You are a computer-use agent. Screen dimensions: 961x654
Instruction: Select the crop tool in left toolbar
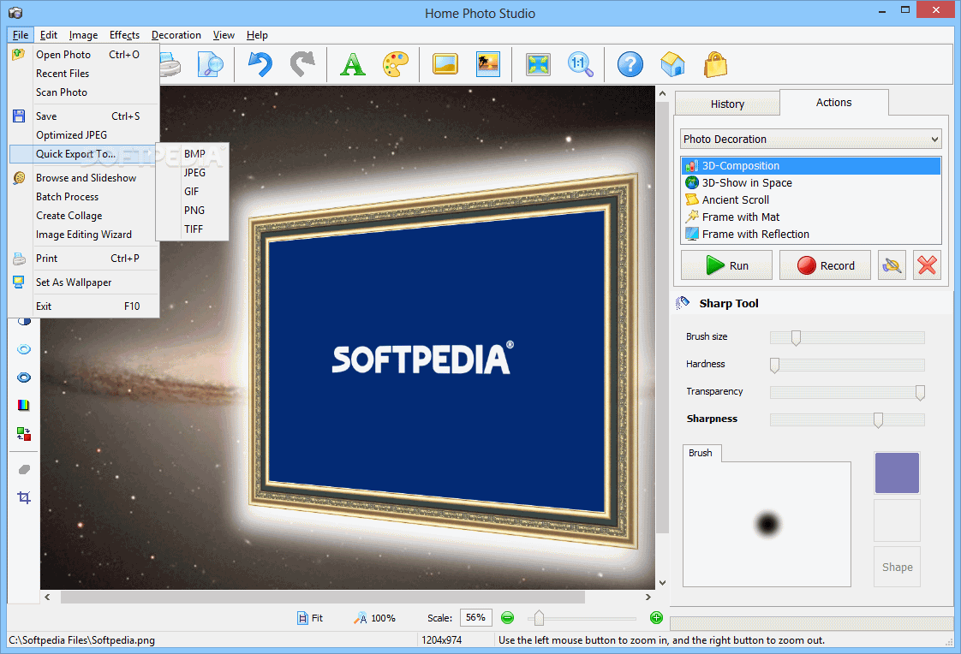point(24,497)
